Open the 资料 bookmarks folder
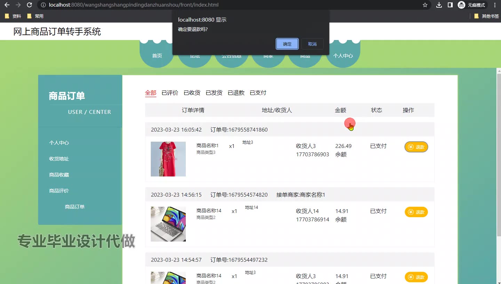Viewport: 501px width, 284px height. click(13, 16)
